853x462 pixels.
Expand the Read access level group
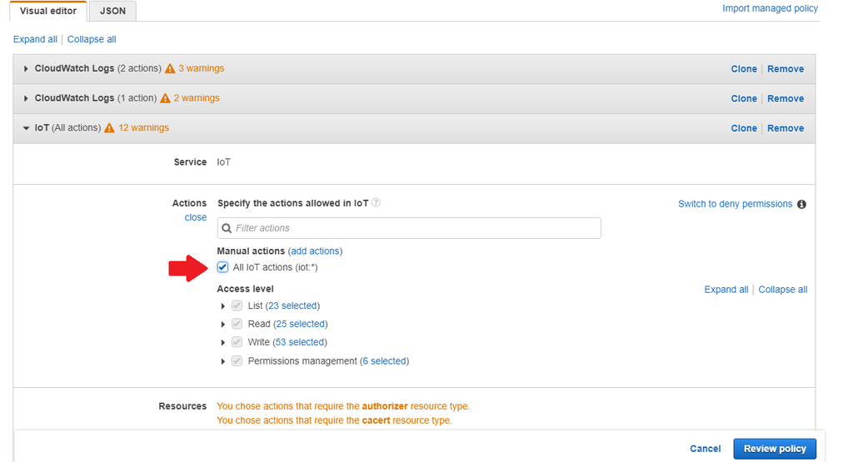[223, 324]
